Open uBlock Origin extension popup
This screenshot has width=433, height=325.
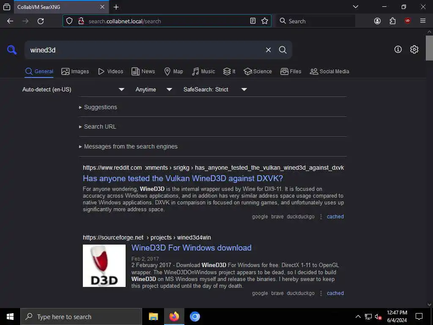[408, 21]
